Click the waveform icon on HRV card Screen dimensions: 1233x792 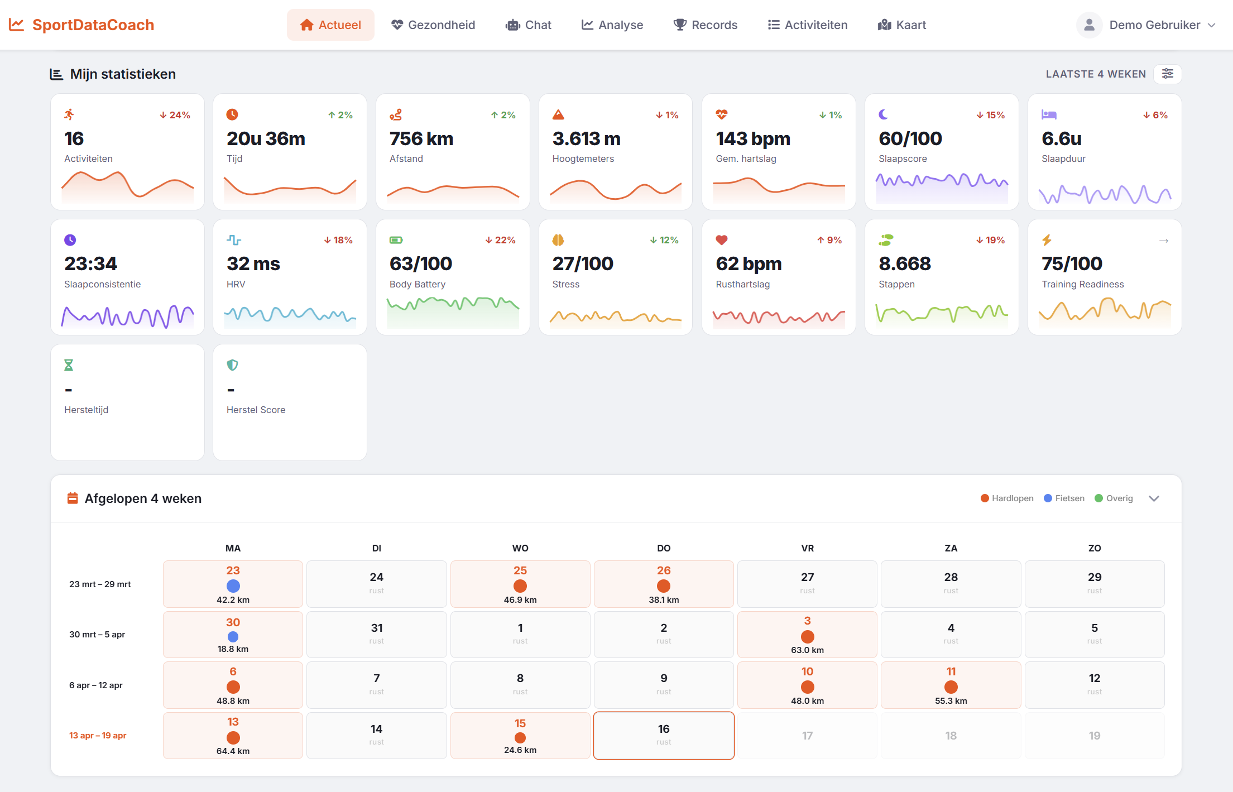coord(234,240)
